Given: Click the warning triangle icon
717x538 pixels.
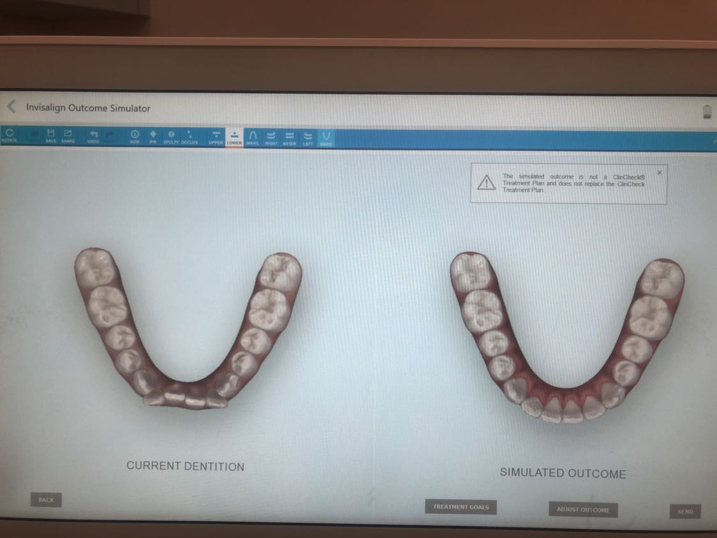Looking at the screenshot, I should [x=486, y=182].
